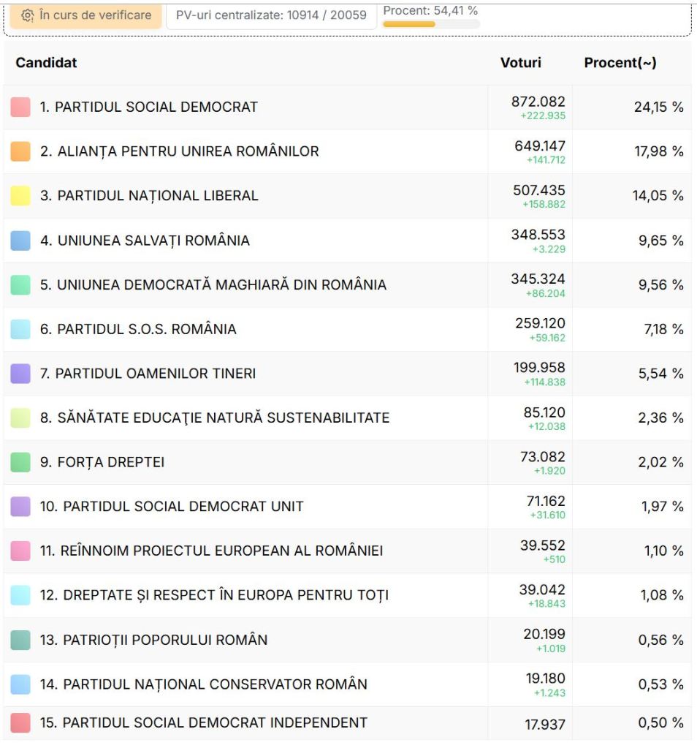Screen dimensions: 697x748
Task: Click the Voturi column header
Action: [x=520, y=63]
